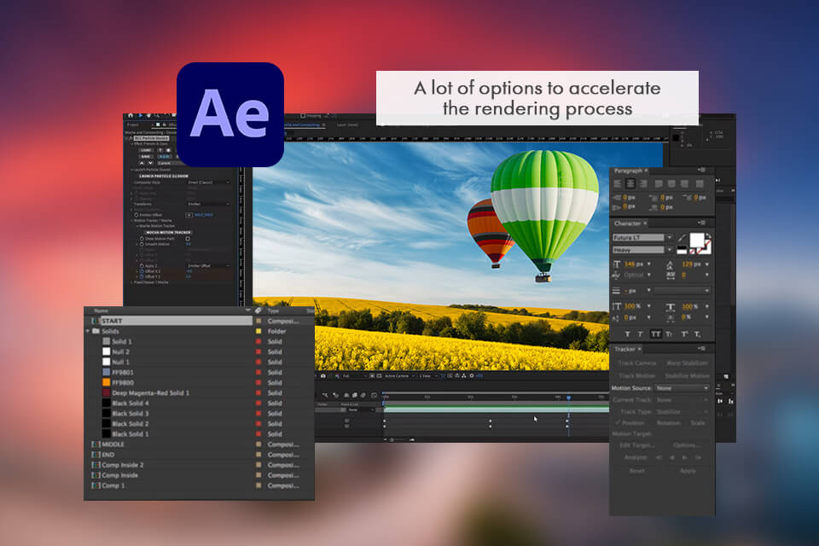This screenshot has width=819, height=546.
Task: Click the justify all icon at Paragraph panel's right end
Action: (700, 184)
